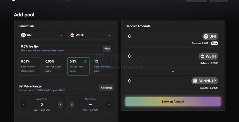Select the 0.05% fee tier option
The height and width of the screenshot is (122, 239).
tap(54, 66)
